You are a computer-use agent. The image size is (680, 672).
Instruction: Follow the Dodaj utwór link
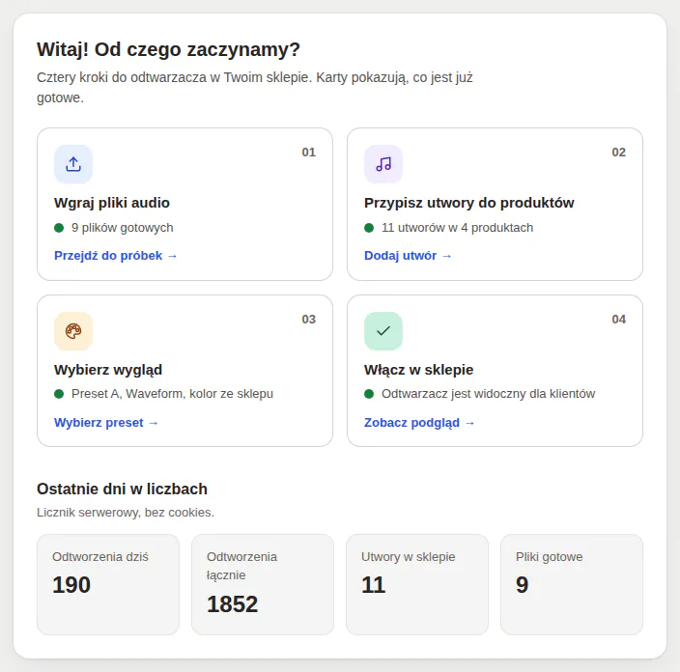pos(408,256)
